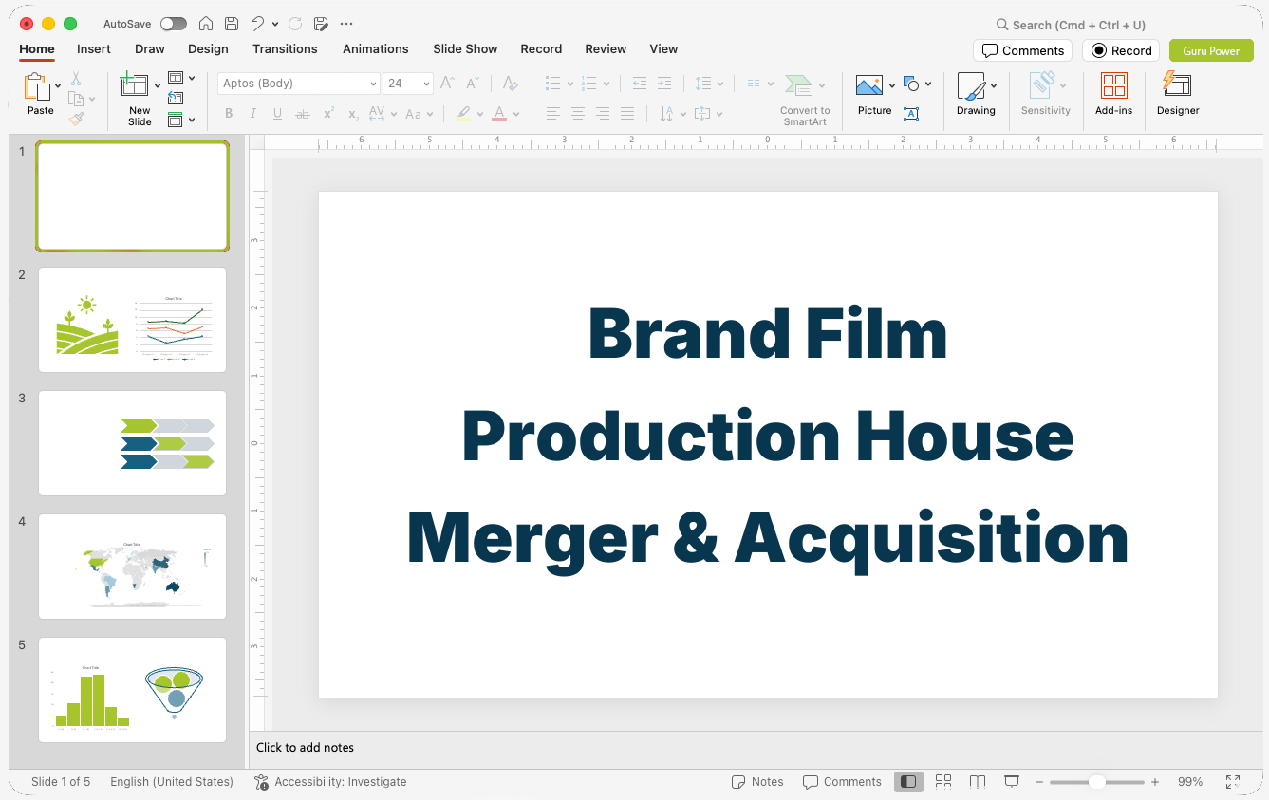Viewport: 1269px width, 800px height.
Task: Select slide 4 thumbnail with world map
Action: click(x=132, y=567)
